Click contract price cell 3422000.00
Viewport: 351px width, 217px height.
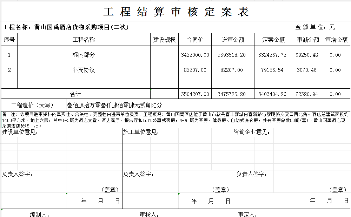[x=195, y=55]
